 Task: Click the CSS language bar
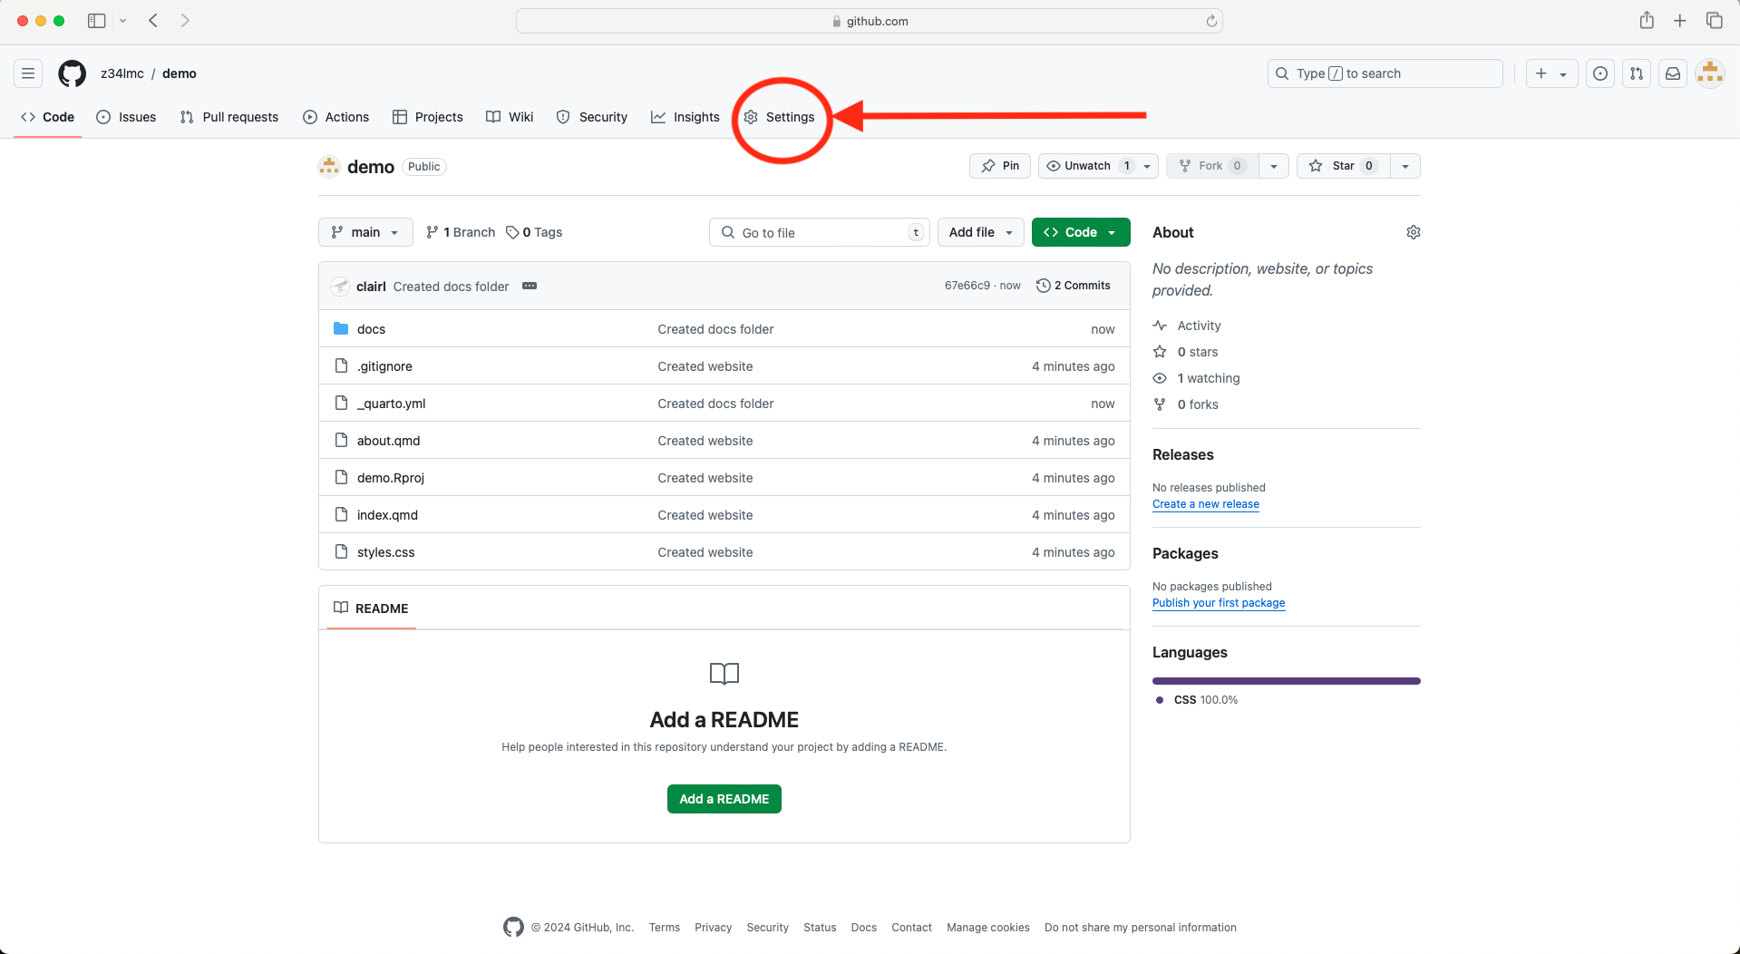pyautogui.click(x=1286, y=681)
